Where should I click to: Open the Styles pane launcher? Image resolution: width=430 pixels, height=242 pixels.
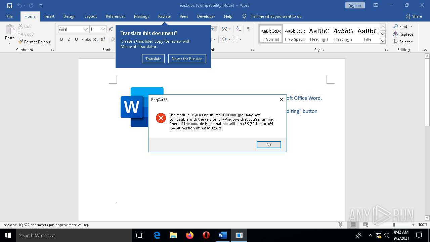point(387,50)
